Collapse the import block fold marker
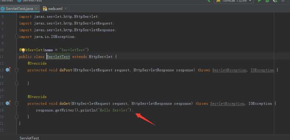The image size is (290, 140). coord(17,37)
